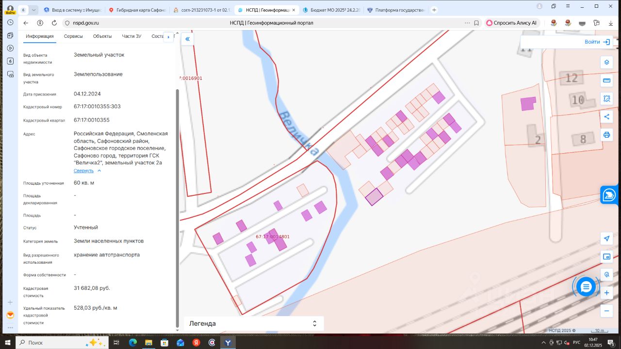621x349 pixels.
Task: Print the map with printer icon
Action: (606, 134)
